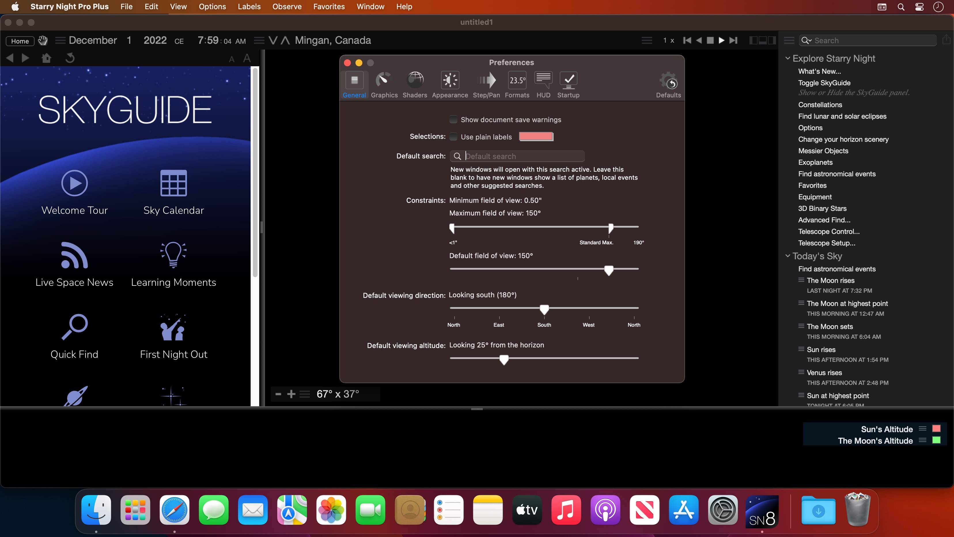Open the Step/Pan preferences tab
Viewport: 954px width, 537px height.
tap(486, 85)
